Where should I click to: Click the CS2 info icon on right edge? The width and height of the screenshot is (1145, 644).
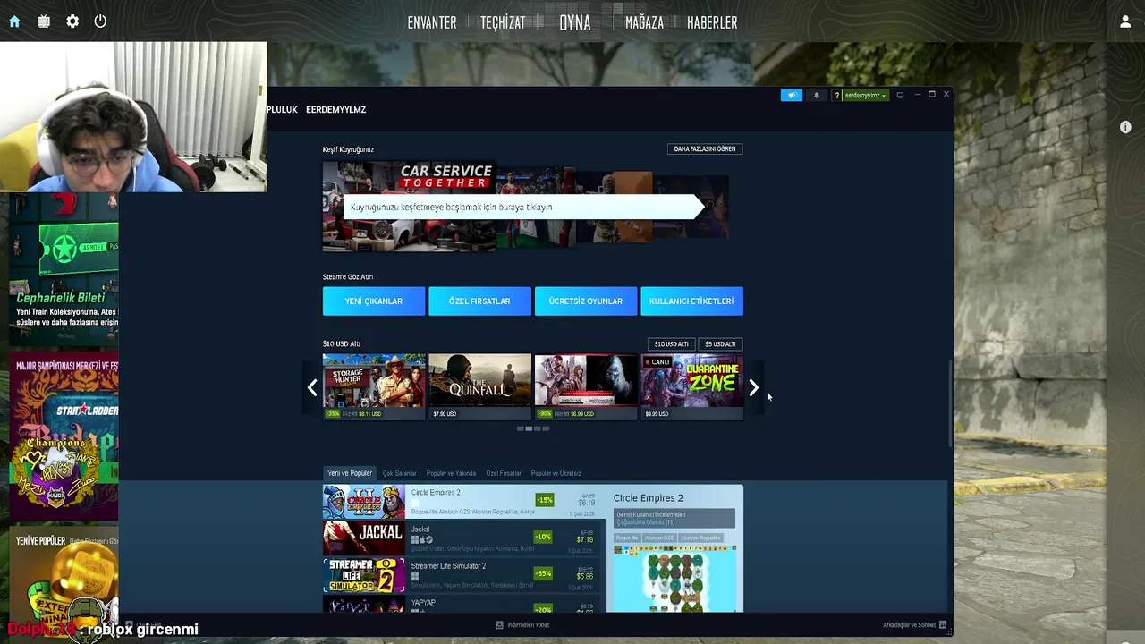point(1125,127)
